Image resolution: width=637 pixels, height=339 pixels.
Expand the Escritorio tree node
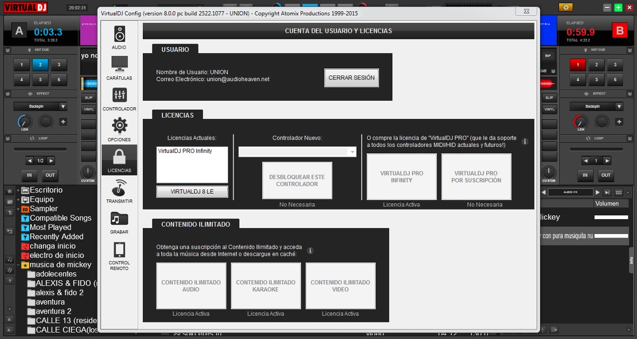pos(18,190)
